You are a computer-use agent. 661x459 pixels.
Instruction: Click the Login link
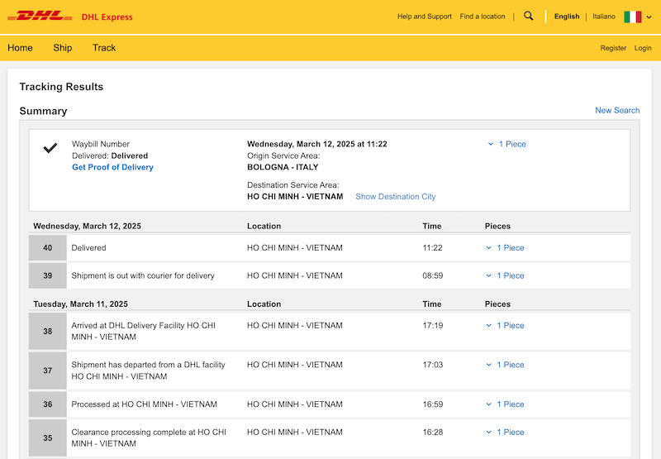(643, 48)
